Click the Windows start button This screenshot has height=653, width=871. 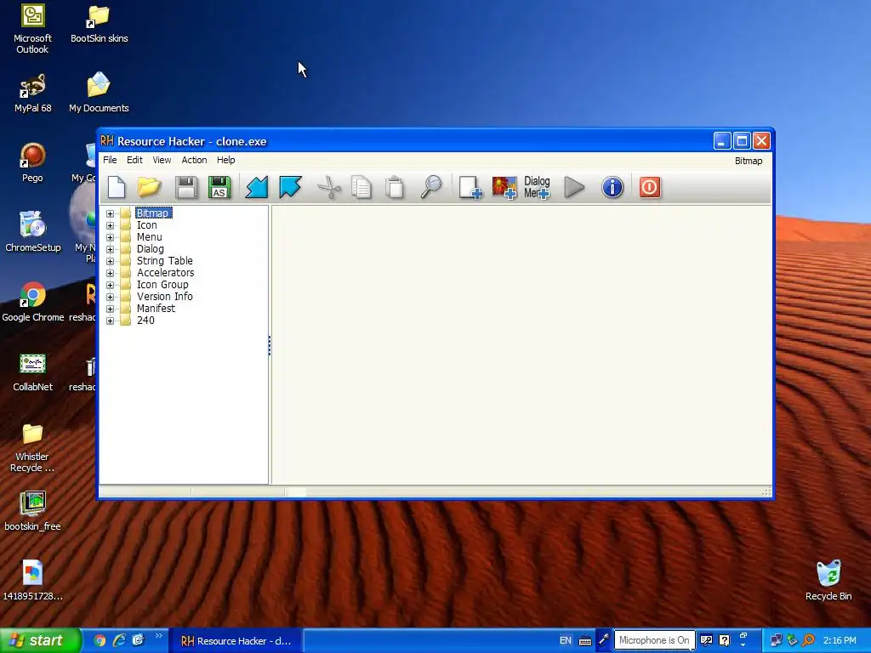41,641
